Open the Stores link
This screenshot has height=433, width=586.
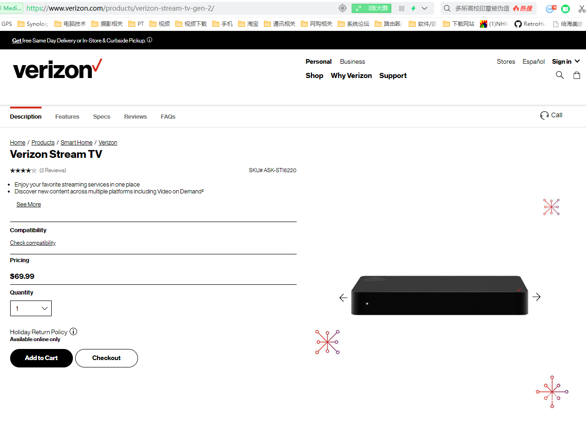(x=506, y=61)
